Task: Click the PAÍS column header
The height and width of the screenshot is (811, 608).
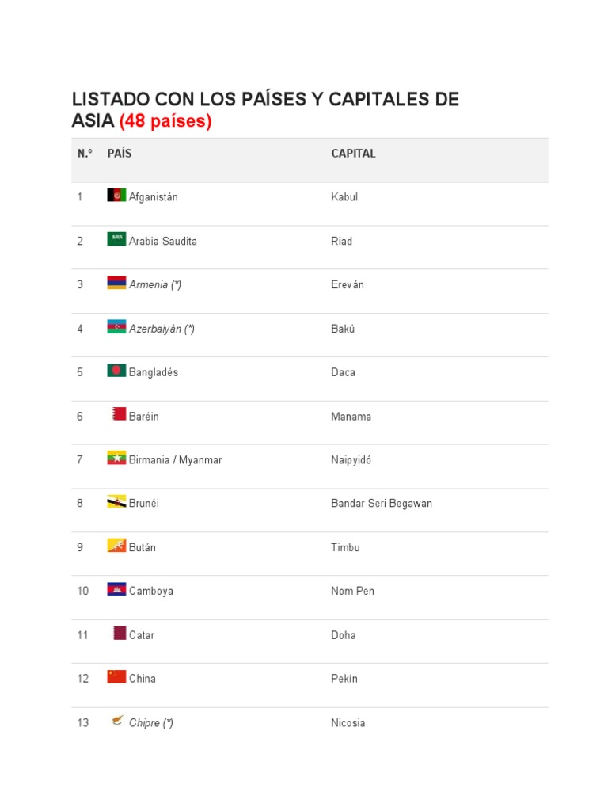Action: [120, 154]
